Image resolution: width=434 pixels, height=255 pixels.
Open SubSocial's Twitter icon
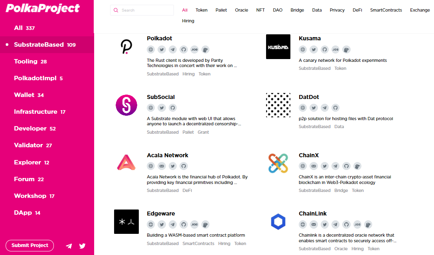(x=162, y=108)
